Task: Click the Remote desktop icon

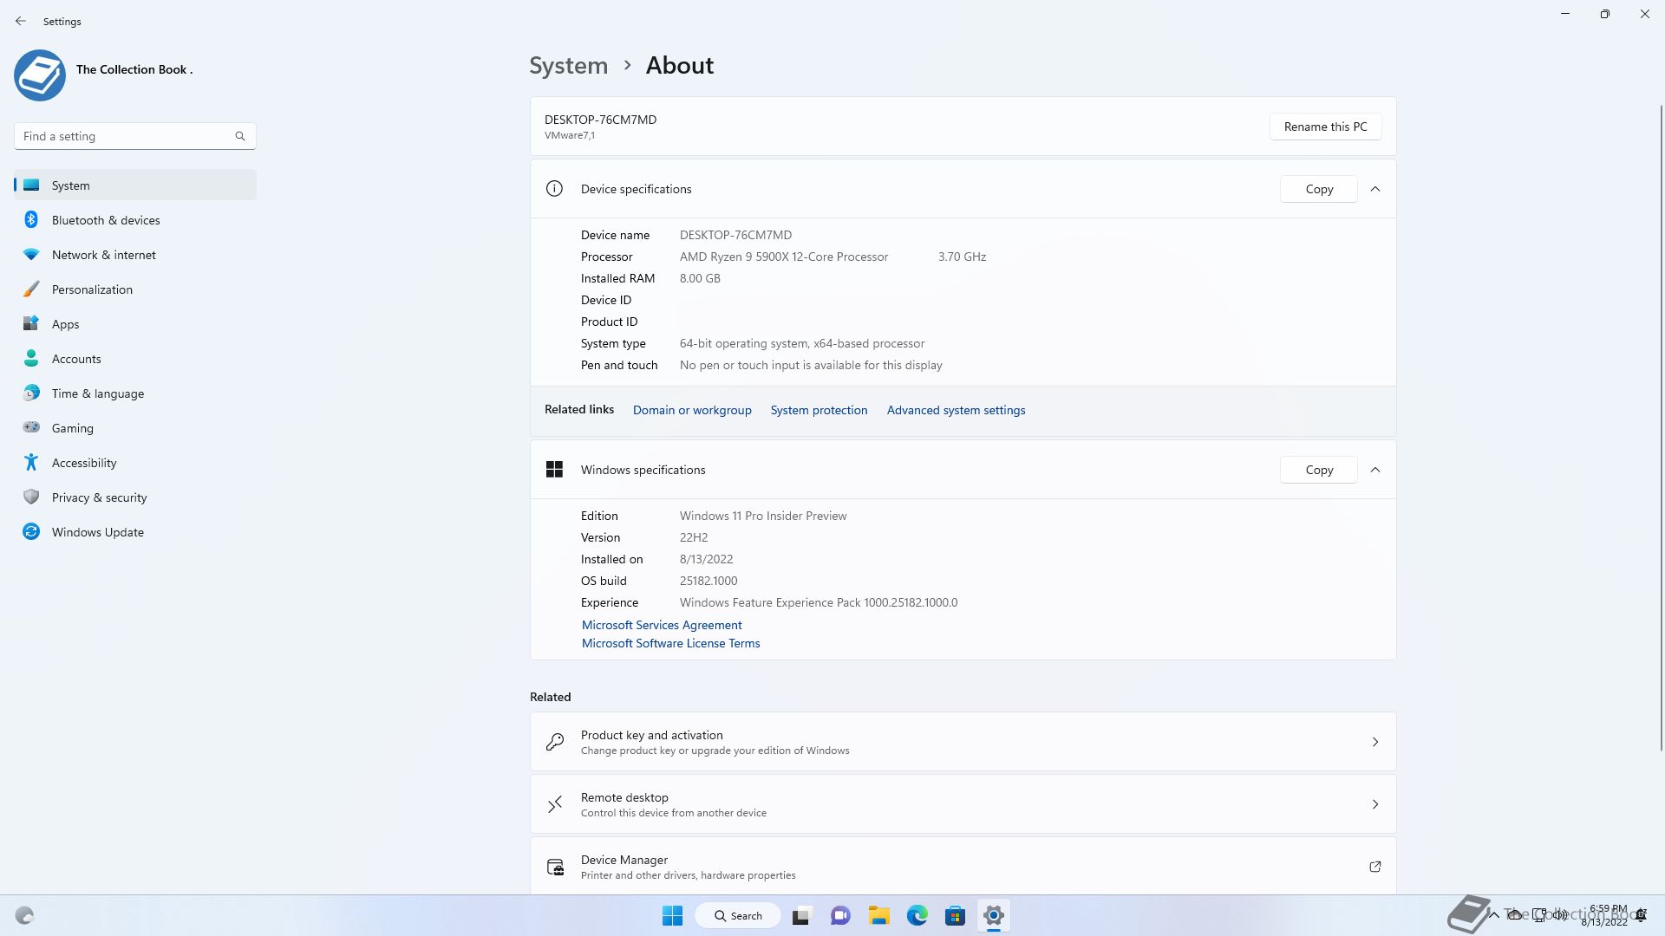Action: (x=555, y=804)
